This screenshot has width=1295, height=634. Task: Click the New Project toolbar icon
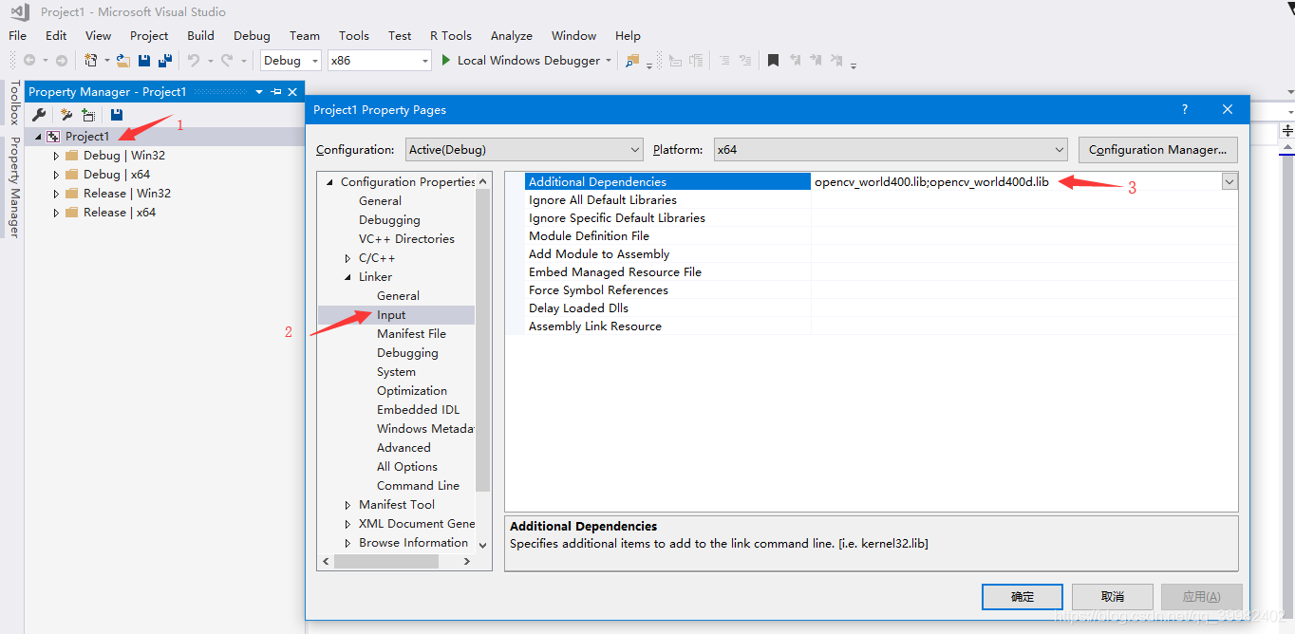(91, 61)
